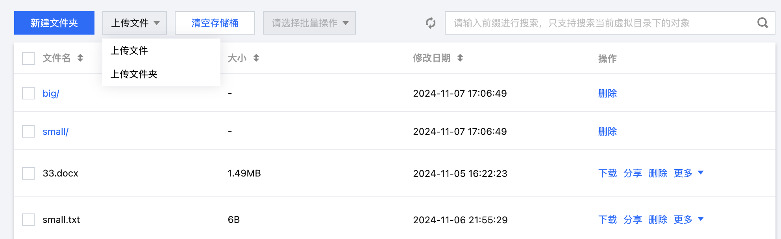
Task: Focus the prefix search input field
Action: pos(598,23)
